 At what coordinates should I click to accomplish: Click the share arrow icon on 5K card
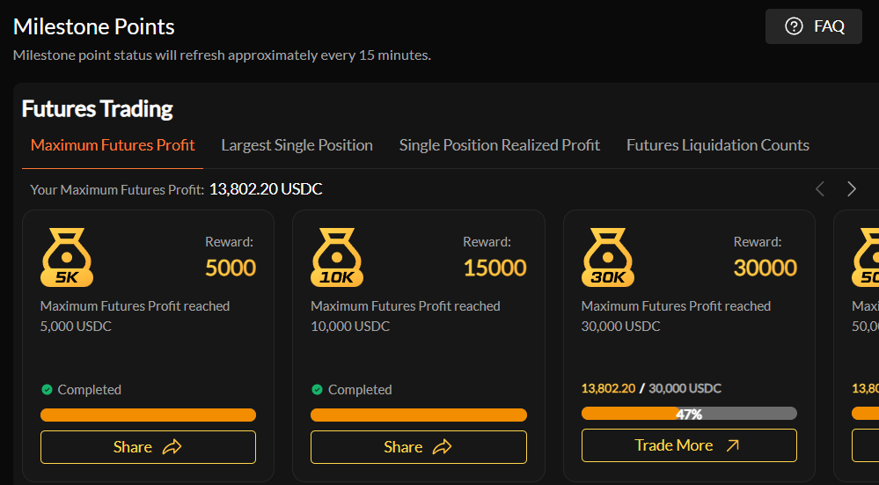point(172,447)
